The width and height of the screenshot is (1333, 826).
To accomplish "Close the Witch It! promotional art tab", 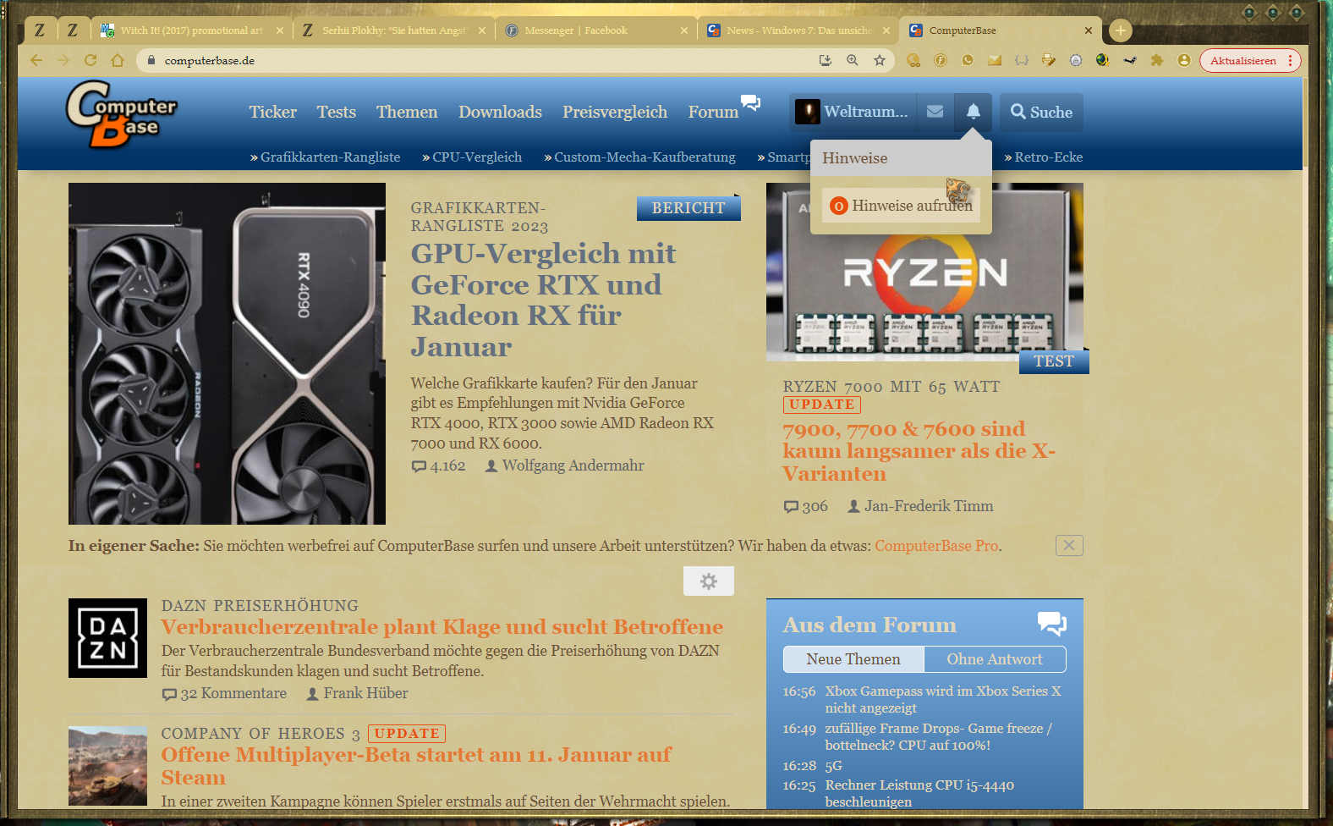I will (280, 30).
